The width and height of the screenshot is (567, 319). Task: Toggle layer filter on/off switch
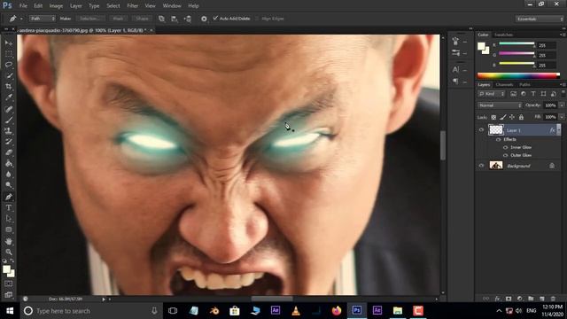coord(563,94)
